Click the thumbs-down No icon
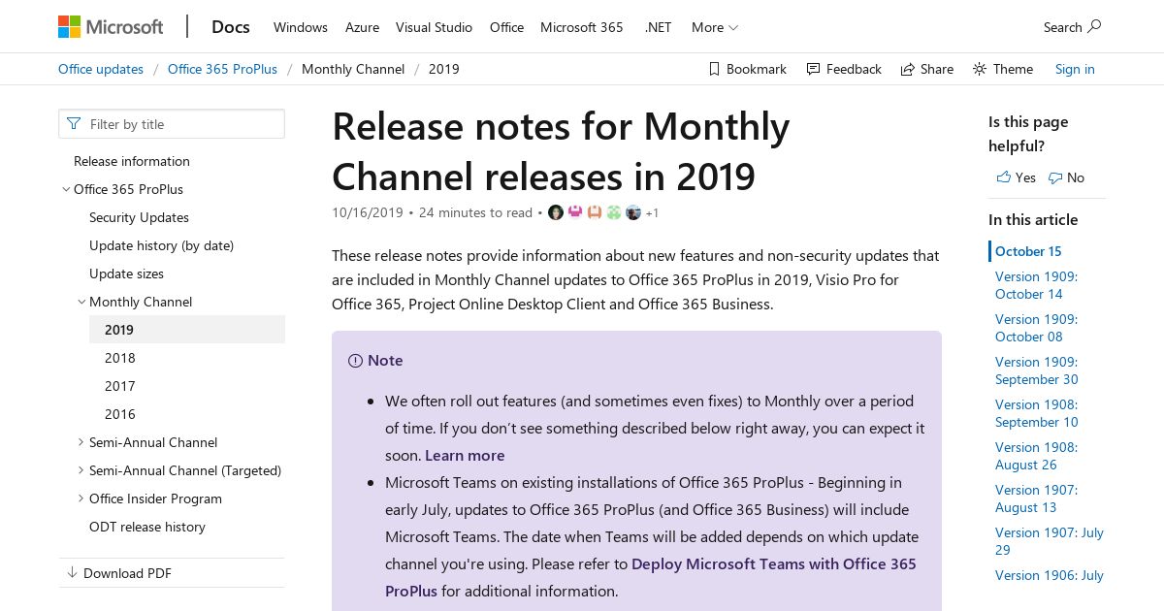 point(1055,177)
